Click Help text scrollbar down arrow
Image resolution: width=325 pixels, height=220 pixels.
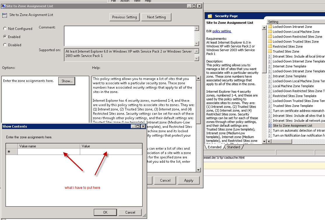198,170
